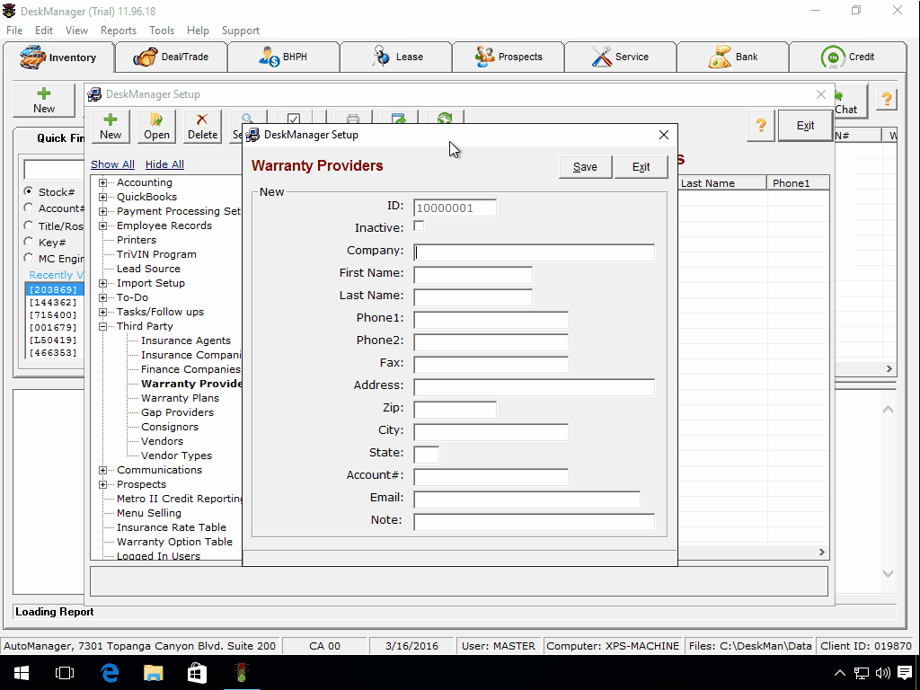
Task: Click the Show All link
Action: coord(112,165)
